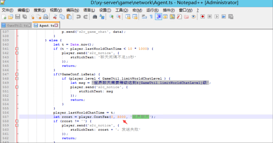Click line number 557 in the margin
This screenshot has height=143, width=273.
tap(5, 117)
